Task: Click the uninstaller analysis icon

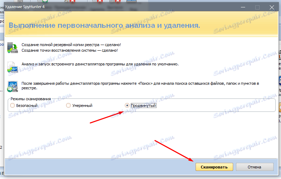Action: [x=13, y=67]
